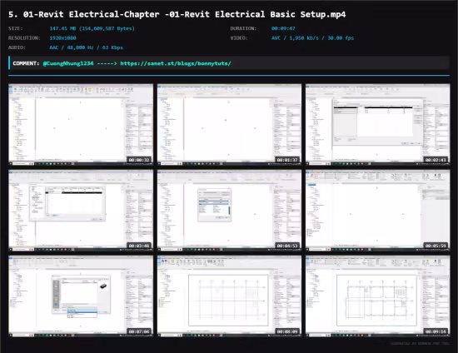Click the SIZE: label
Image resolution: width=458 pixels, height=353 pixels.
coord(16,28)
